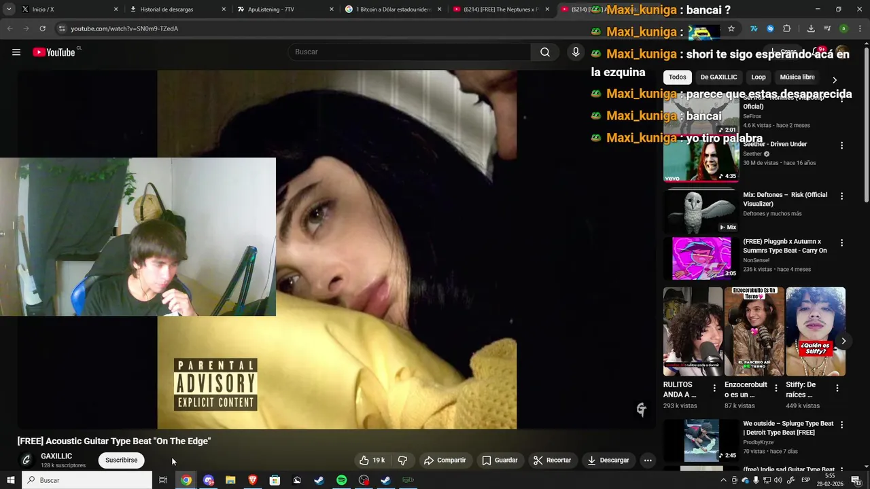The image size is (870, 489).
Task: Click the Descargar button
Action: click(x=608, y=460)
